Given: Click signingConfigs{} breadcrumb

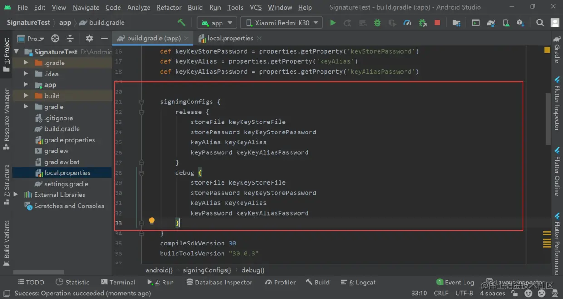Looking at the screenshot, I should (x=207, y=270).
